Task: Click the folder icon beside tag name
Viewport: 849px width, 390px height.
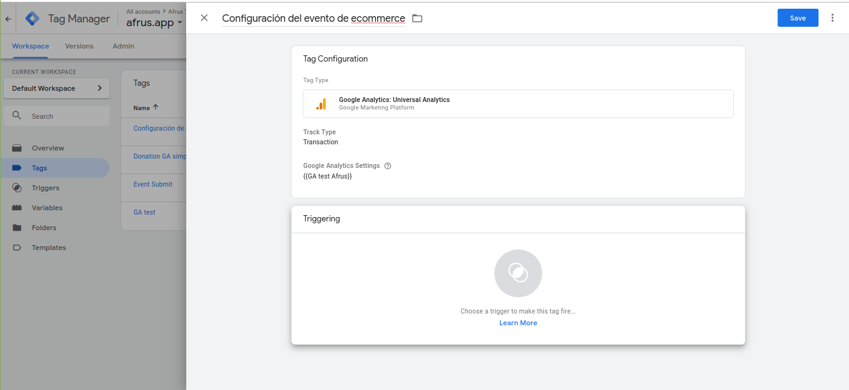Action: point(417,19)
